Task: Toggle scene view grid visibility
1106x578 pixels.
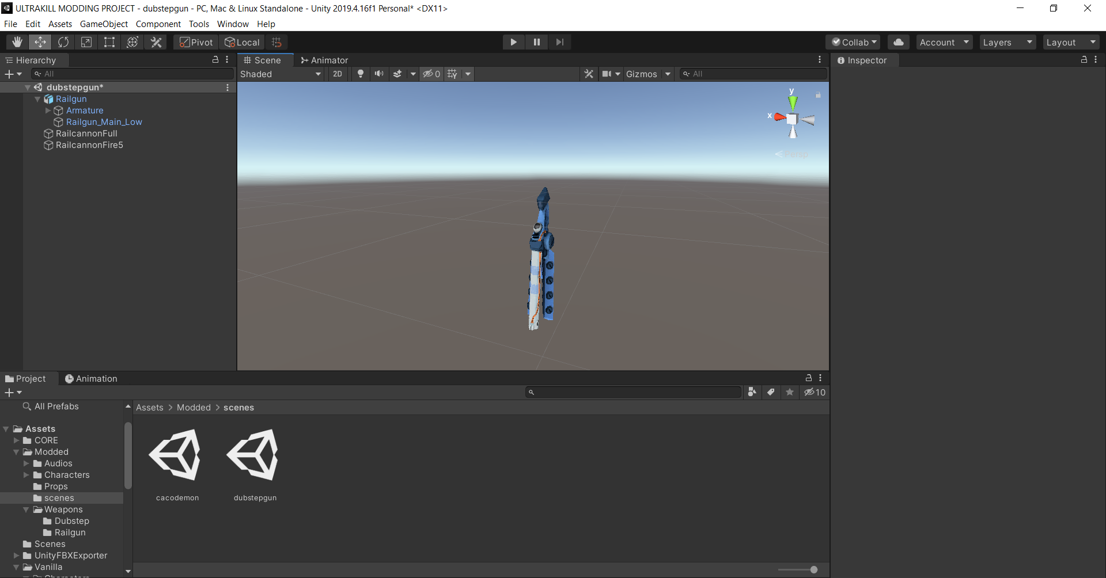Action: [452, 74]
